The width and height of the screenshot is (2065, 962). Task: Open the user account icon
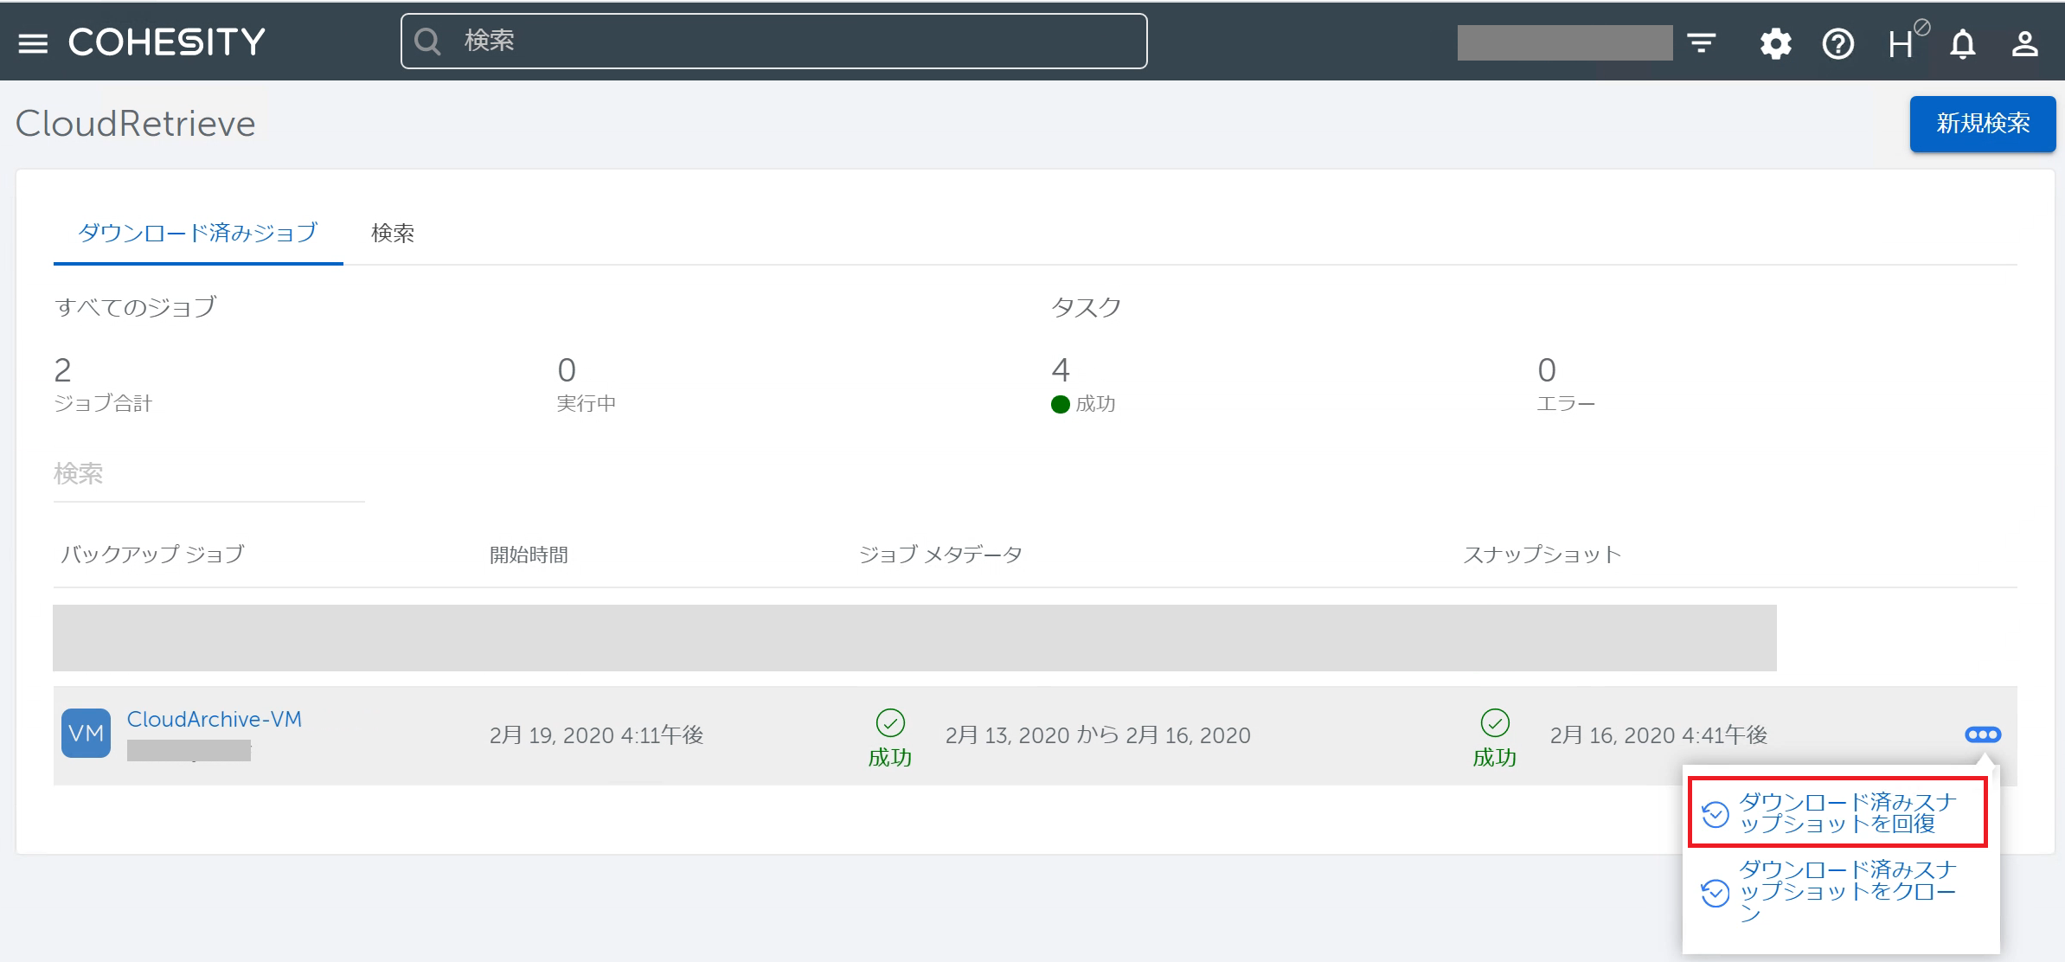(2024, 43)
